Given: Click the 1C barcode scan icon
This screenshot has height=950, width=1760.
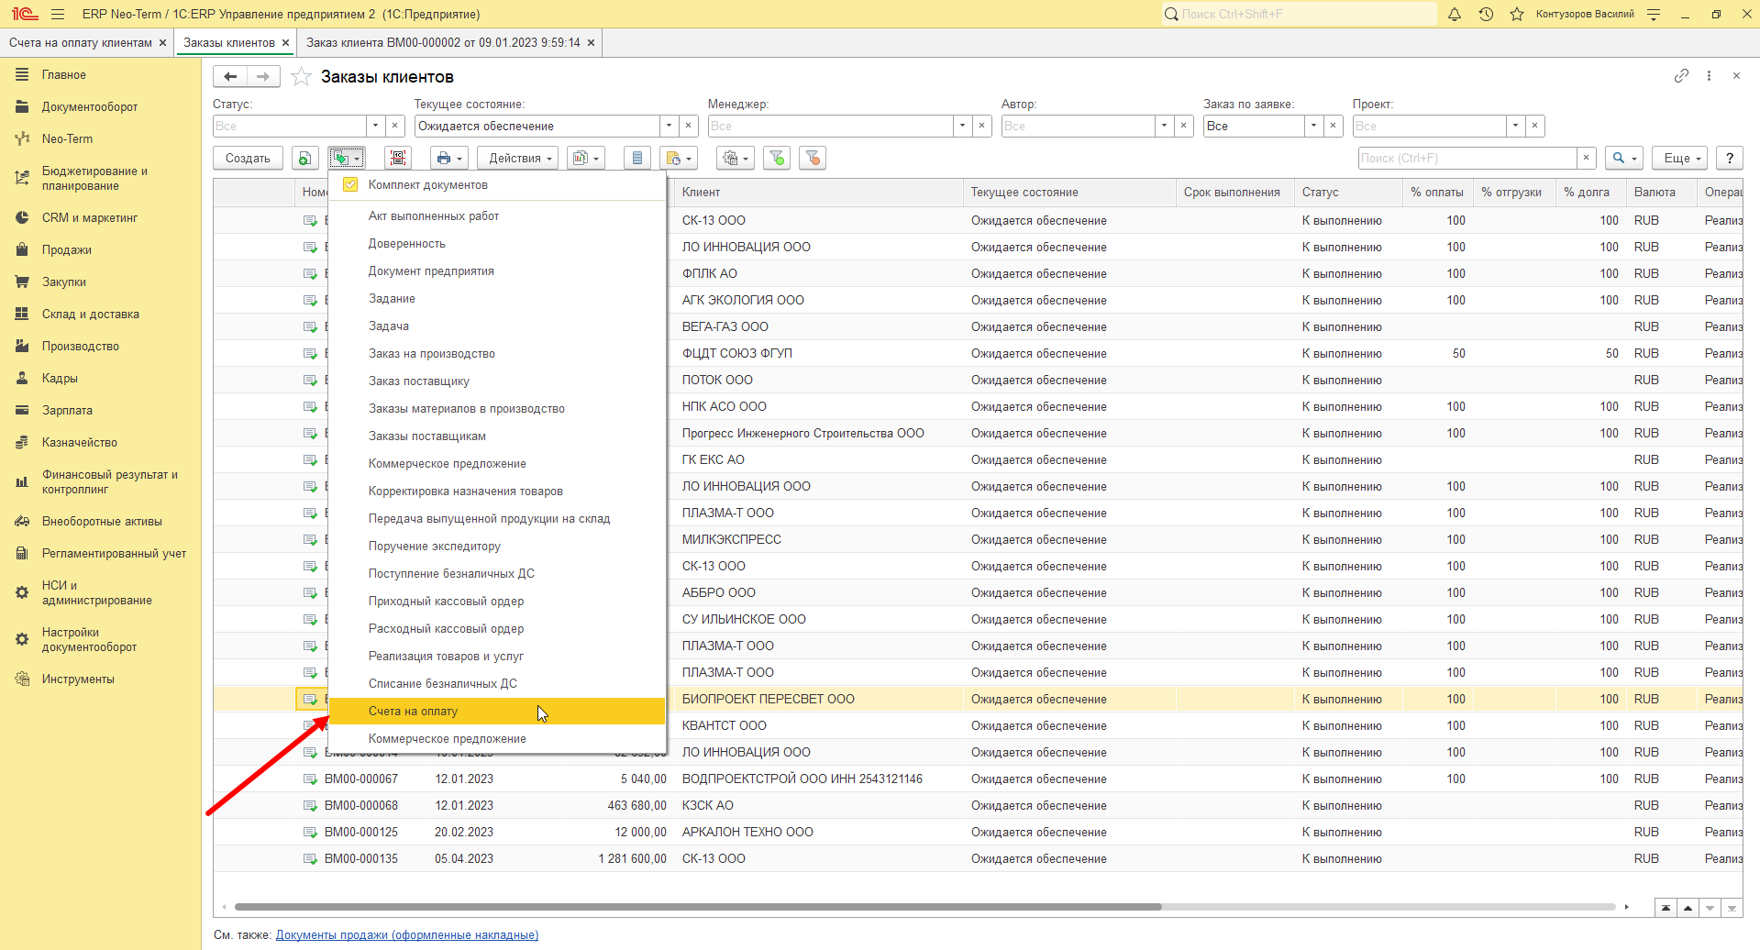Looking at the screenshot, I should (398, 159).
